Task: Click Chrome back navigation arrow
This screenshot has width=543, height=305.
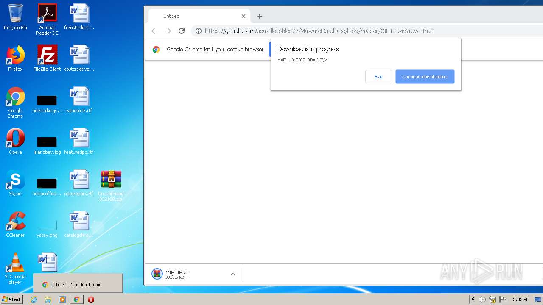Action: (x=154, y=31)
